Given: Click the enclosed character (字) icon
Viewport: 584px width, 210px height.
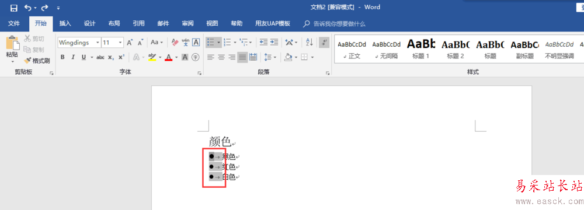Looking at the screenshot, I should [x=195, y=57].
